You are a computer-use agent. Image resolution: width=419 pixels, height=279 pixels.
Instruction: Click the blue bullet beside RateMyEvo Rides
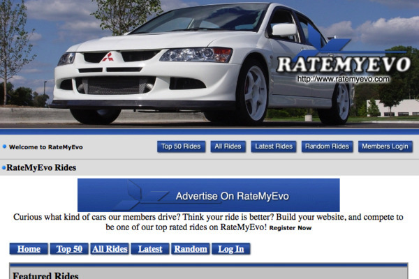3,168
